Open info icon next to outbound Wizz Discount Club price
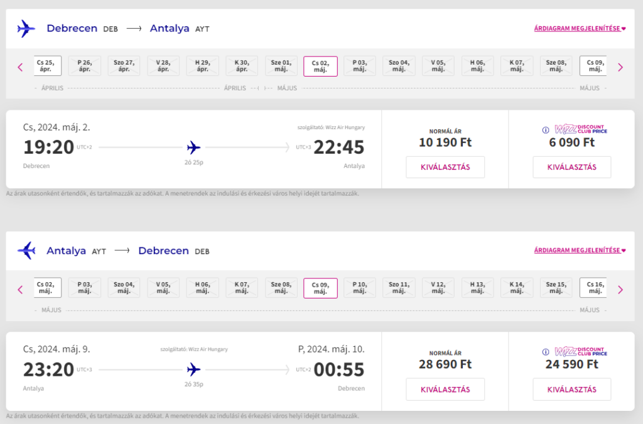This screenshot has width=643, height=424. [546, 130]
